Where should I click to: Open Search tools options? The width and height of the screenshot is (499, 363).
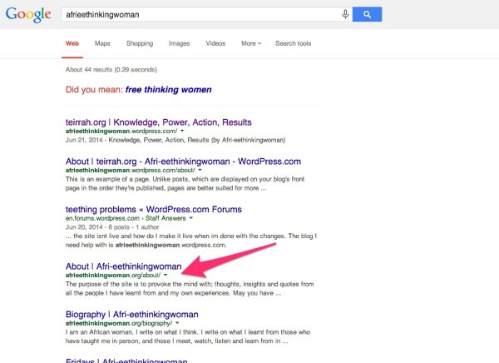point(293,43)
